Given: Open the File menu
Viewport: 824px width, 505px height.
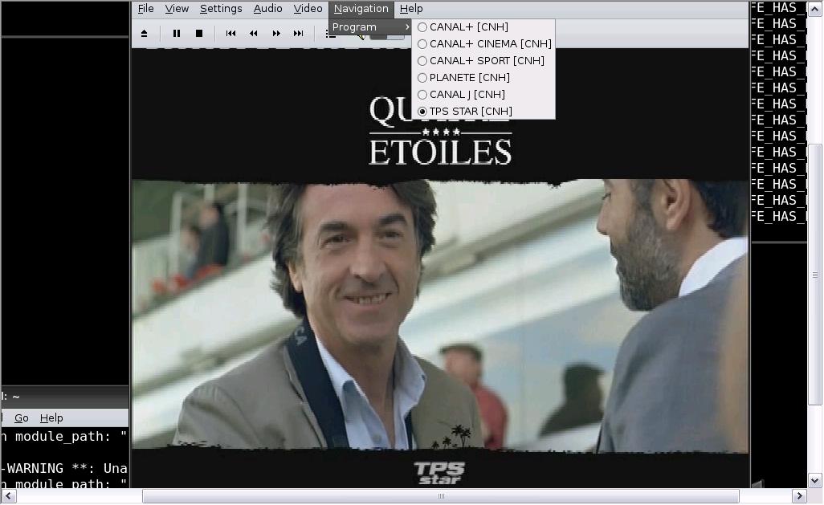Looking at the screenshot, I should pyautogui.click(x=145, y=8).
